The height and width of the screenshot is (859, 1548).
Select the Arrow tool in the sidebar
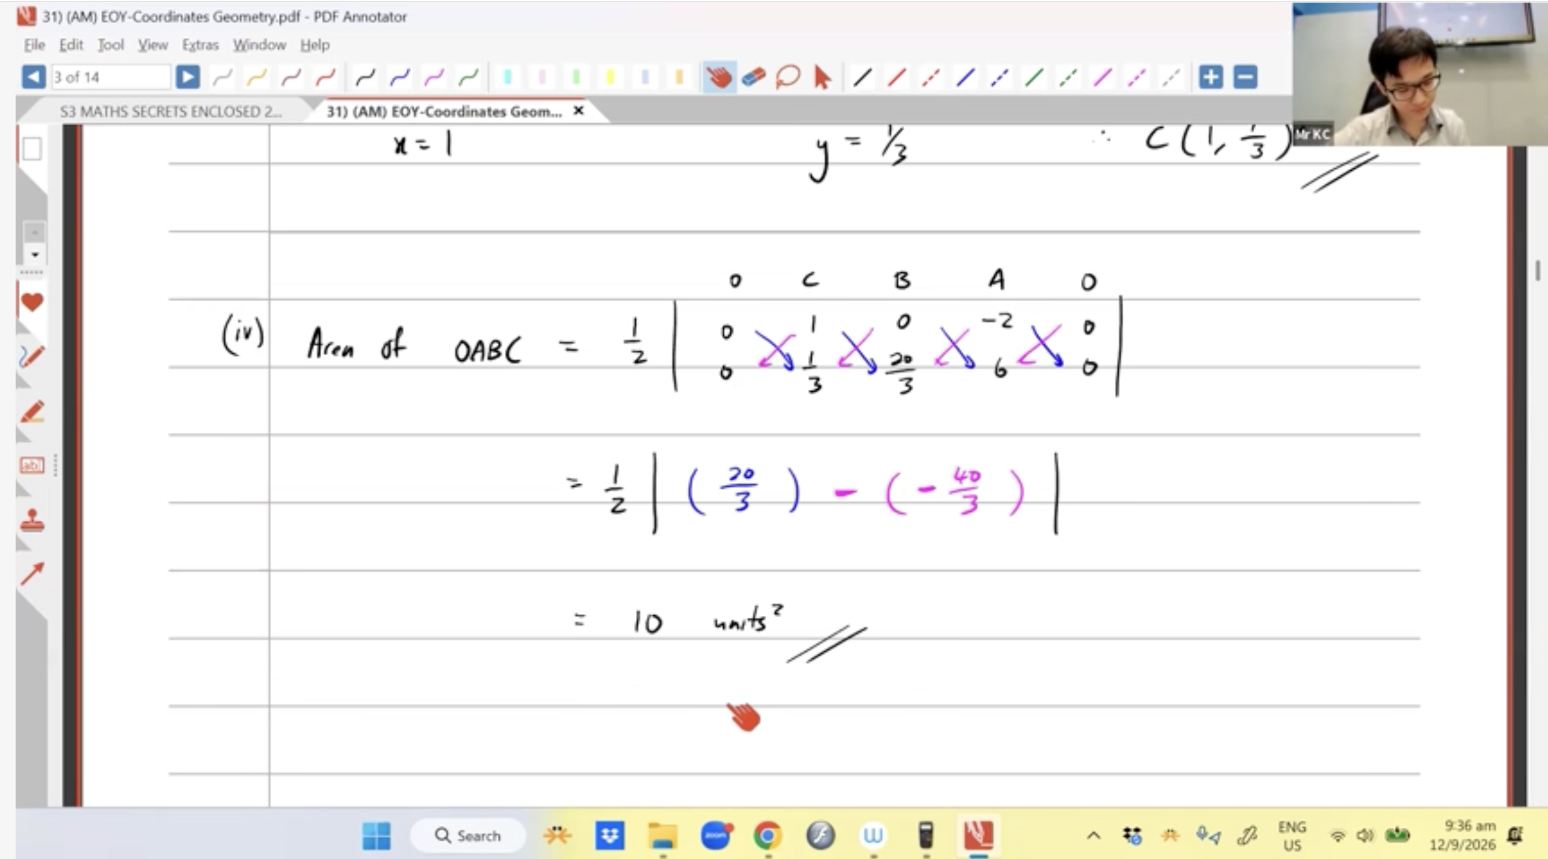32,574
